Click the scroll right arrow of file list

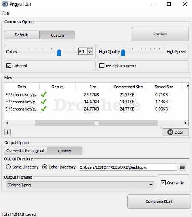click(x=185, y=123)
